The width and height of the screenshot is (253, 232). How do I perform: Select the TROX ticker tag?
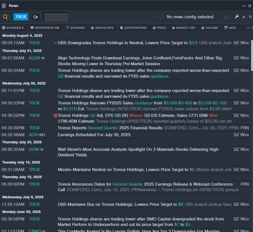21,17
